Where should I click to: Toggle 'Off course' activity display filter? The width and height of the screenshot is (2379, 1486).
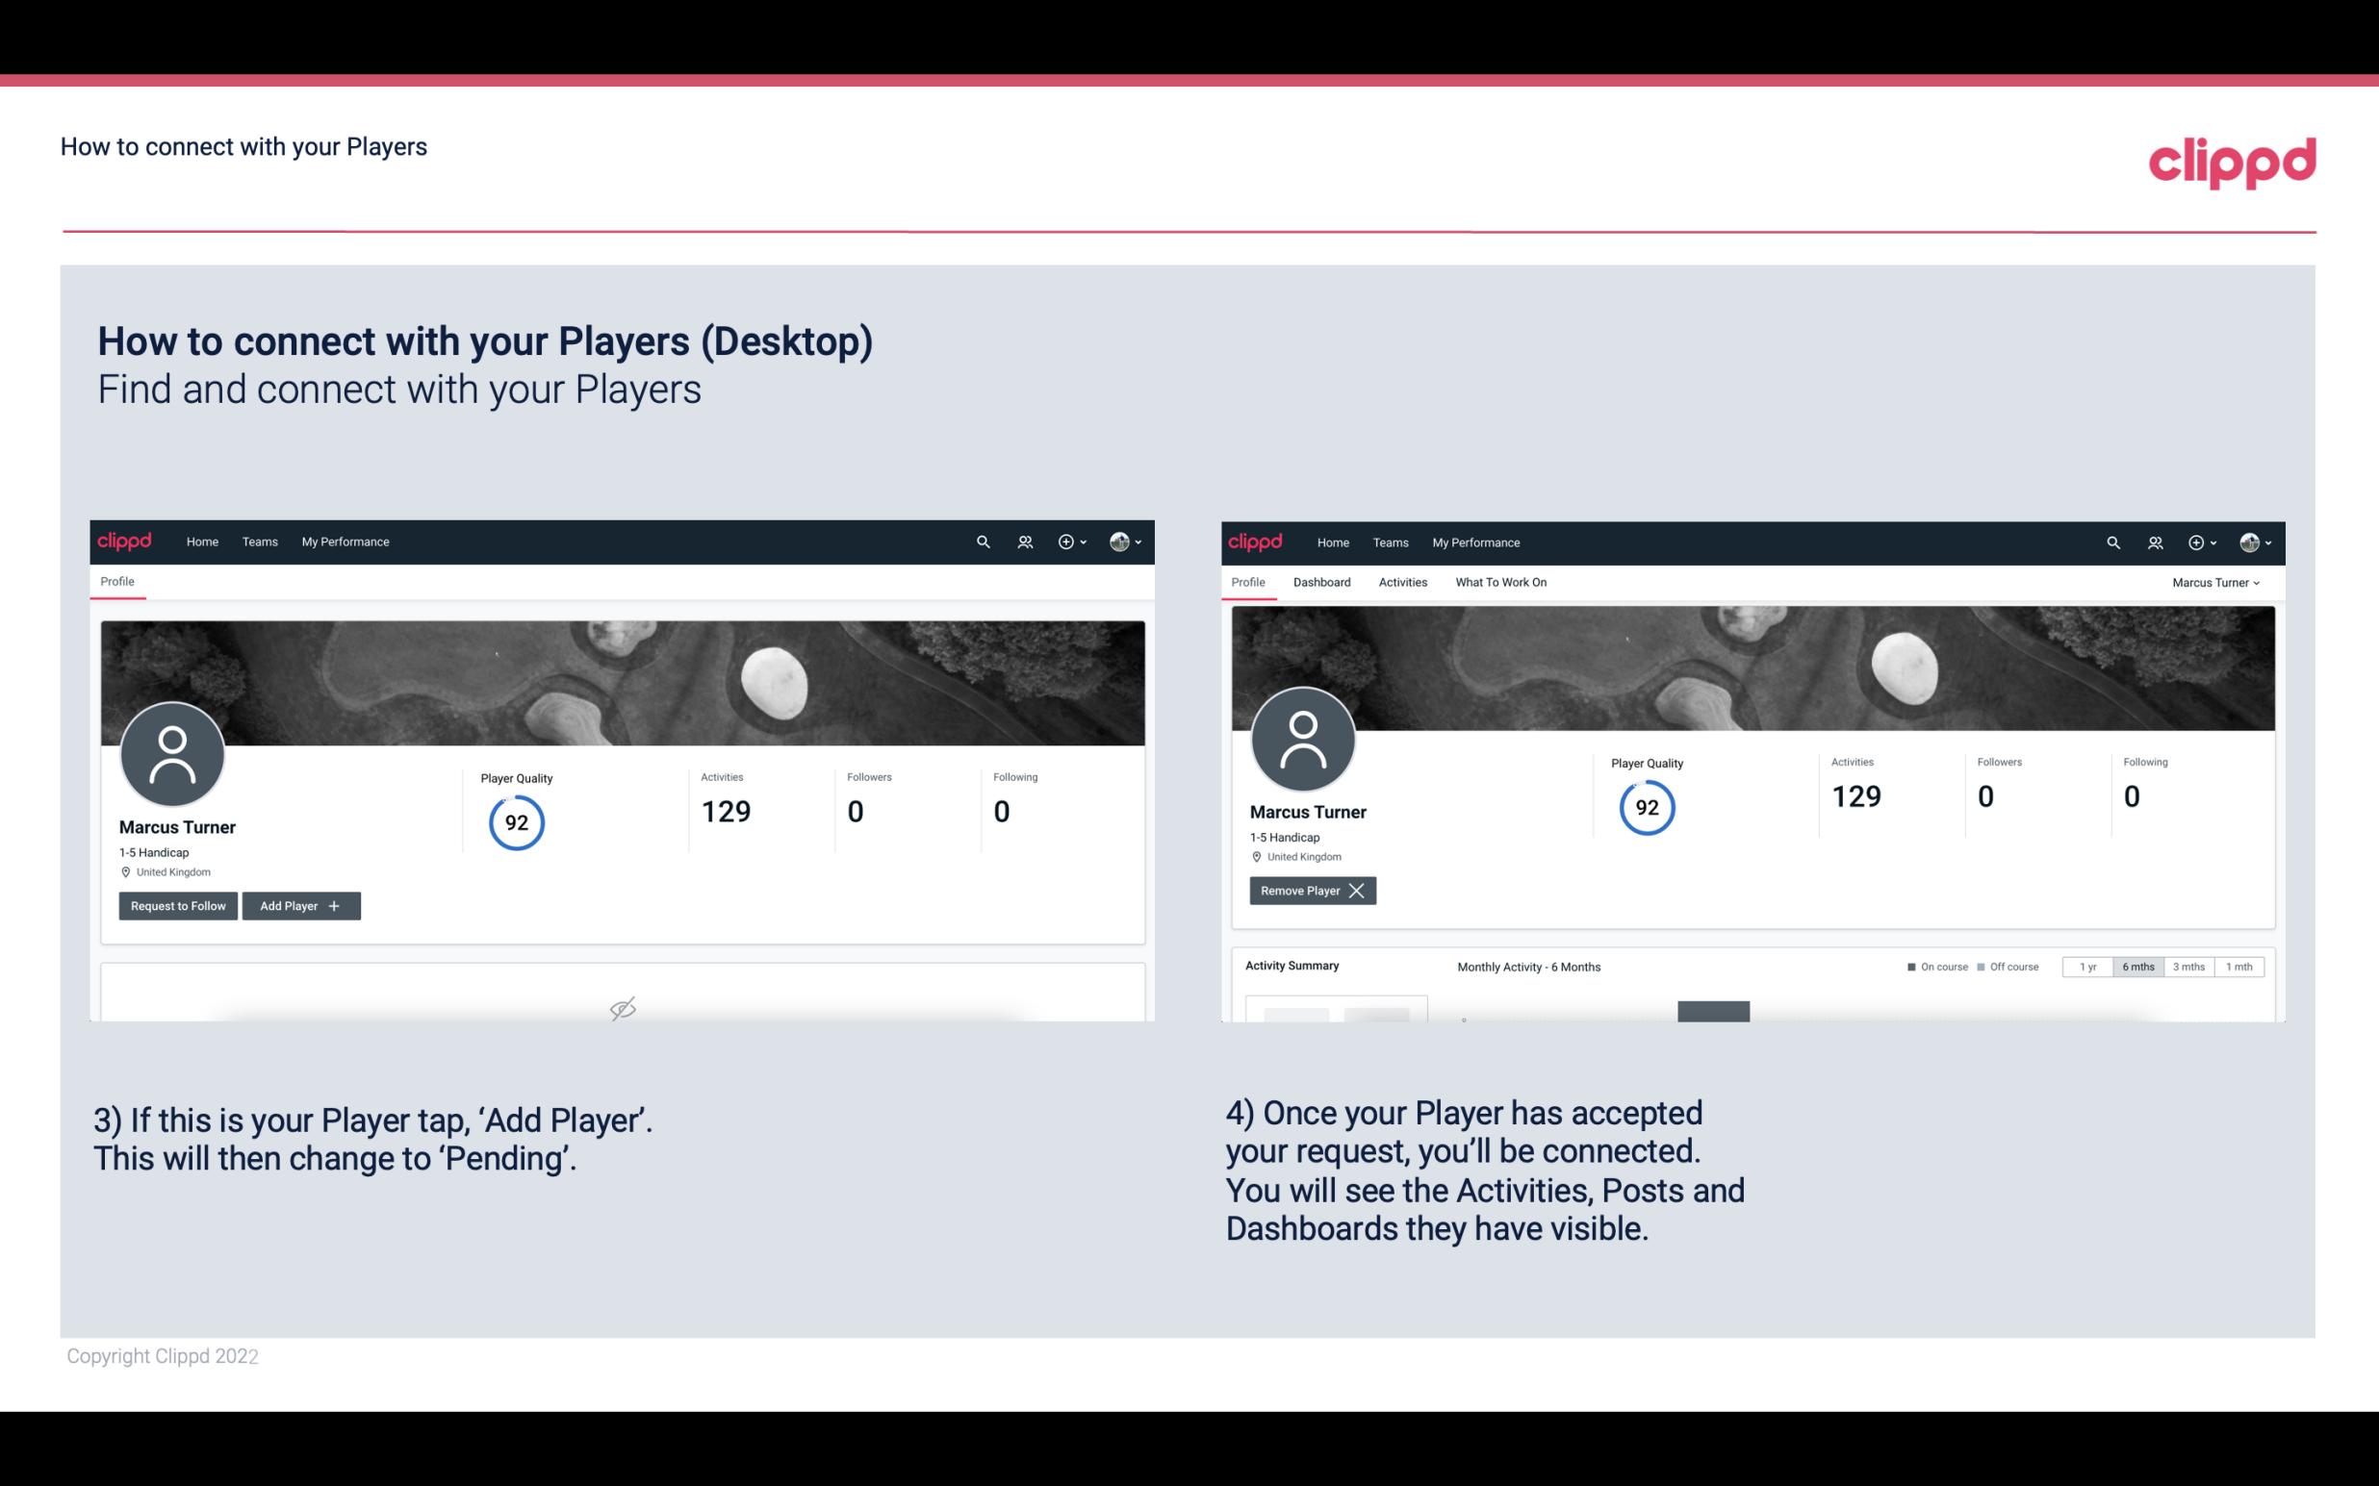pos(2008,966)
